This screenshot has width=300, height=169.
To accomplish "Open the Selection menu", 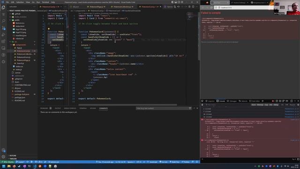I will coord(20,2).
